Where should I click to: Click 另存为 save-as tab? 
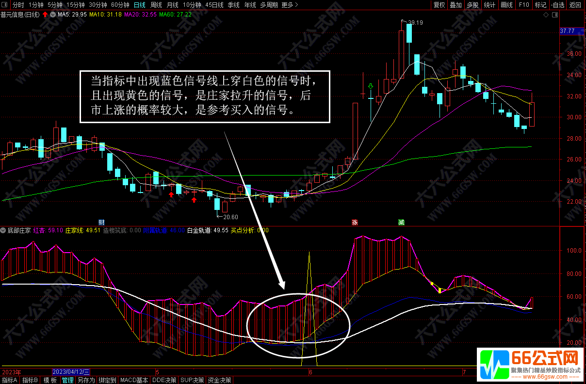(x=86, y=380)
